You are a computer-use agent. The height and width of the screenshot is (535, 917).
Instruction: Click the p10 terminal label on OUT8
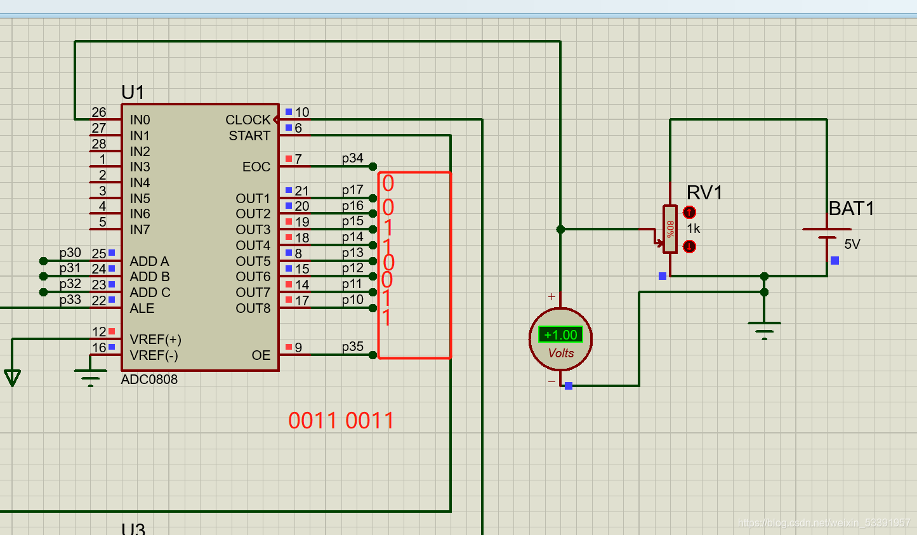point(353,300)
